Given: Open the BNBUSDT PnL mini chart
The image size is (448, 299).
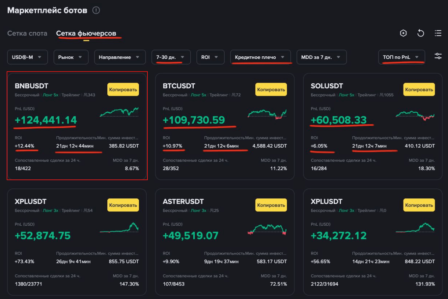Looking at the screenshot, I should coord(119,112).
